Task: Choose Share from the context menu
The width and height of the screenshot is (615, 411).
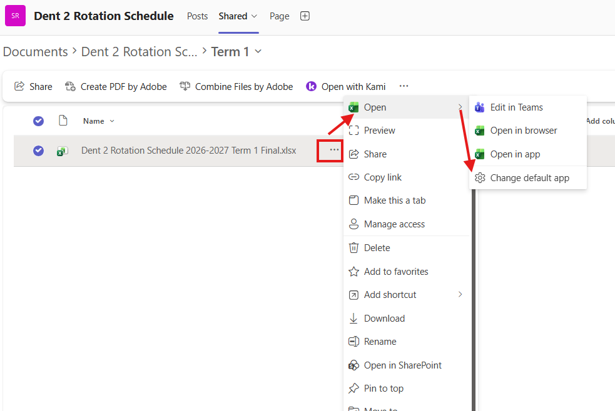Action: (406, 154)
